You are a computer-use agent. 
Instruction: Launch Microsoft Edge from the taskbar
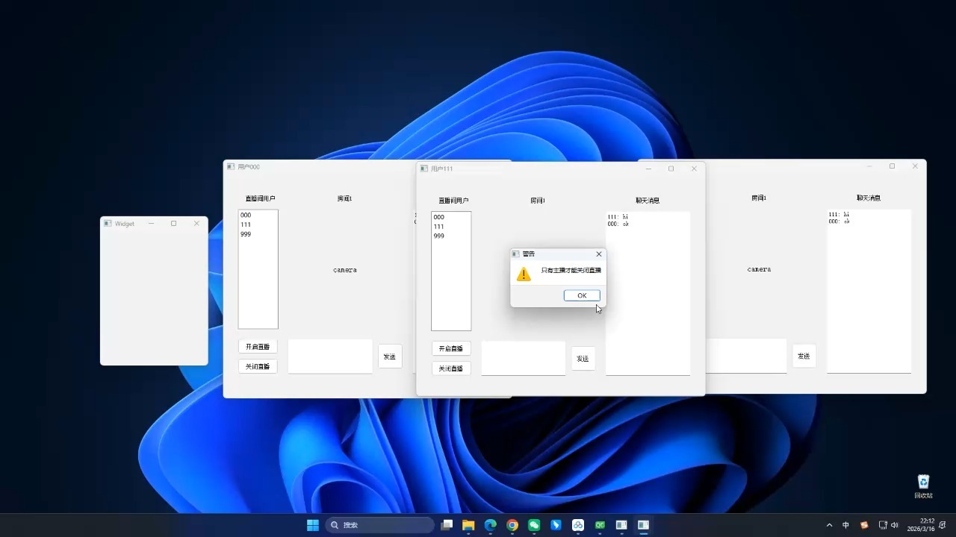(490, 525)
